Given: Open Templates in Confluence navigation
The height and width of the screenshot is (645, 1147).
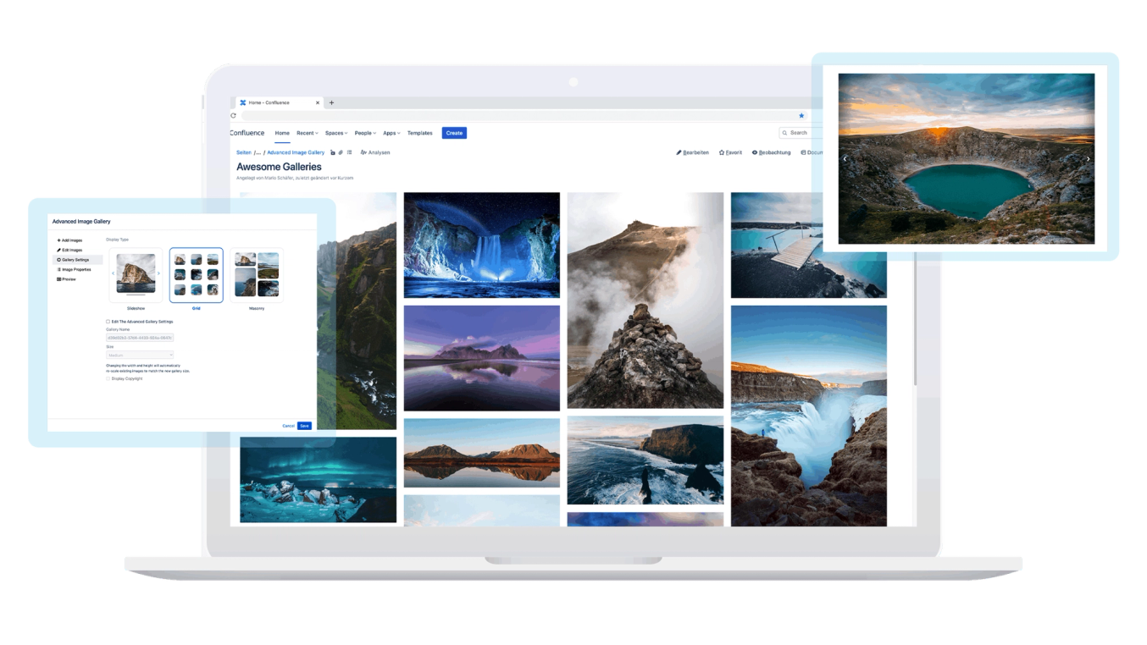Looking at the screenshot, I should pyautogui.click(x=419, y=133).
